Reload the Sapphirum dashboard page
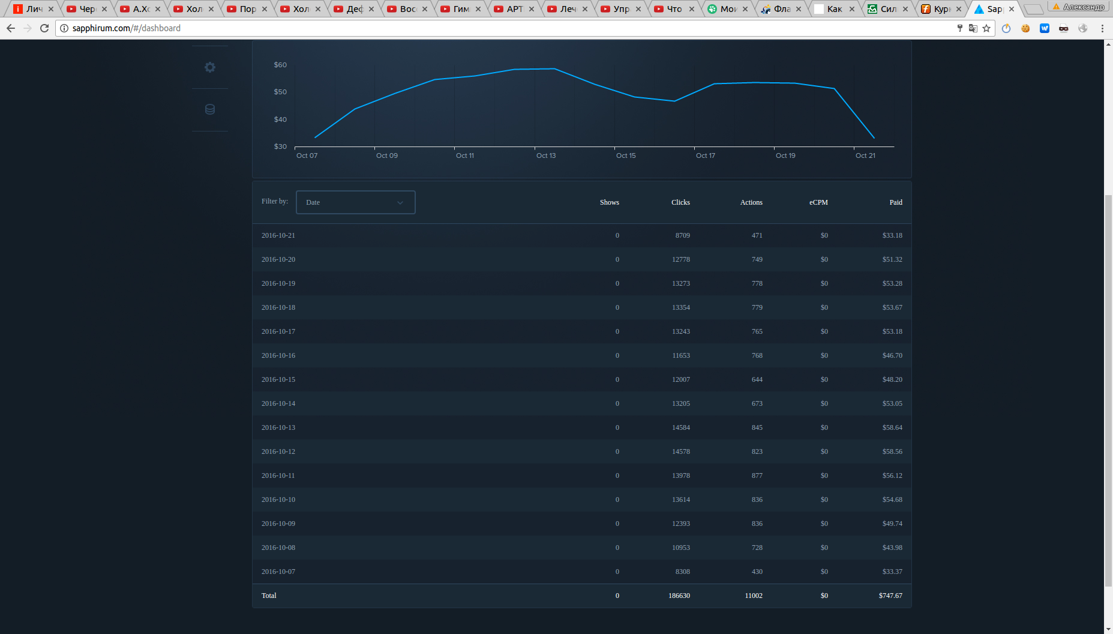This screenshot has height=634, width=1113. click(x=44, y=28)
